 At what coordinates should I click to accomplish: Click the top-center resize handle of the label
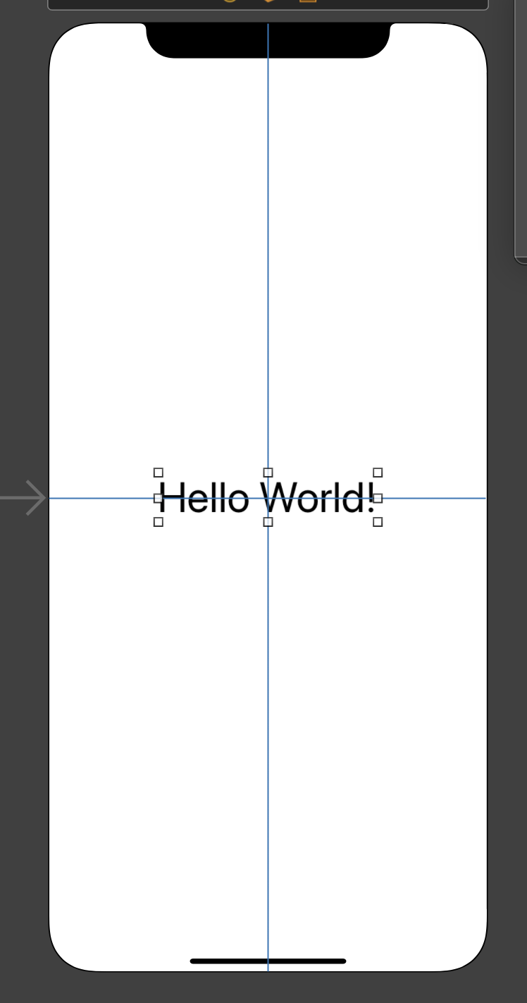coord(268,473)
